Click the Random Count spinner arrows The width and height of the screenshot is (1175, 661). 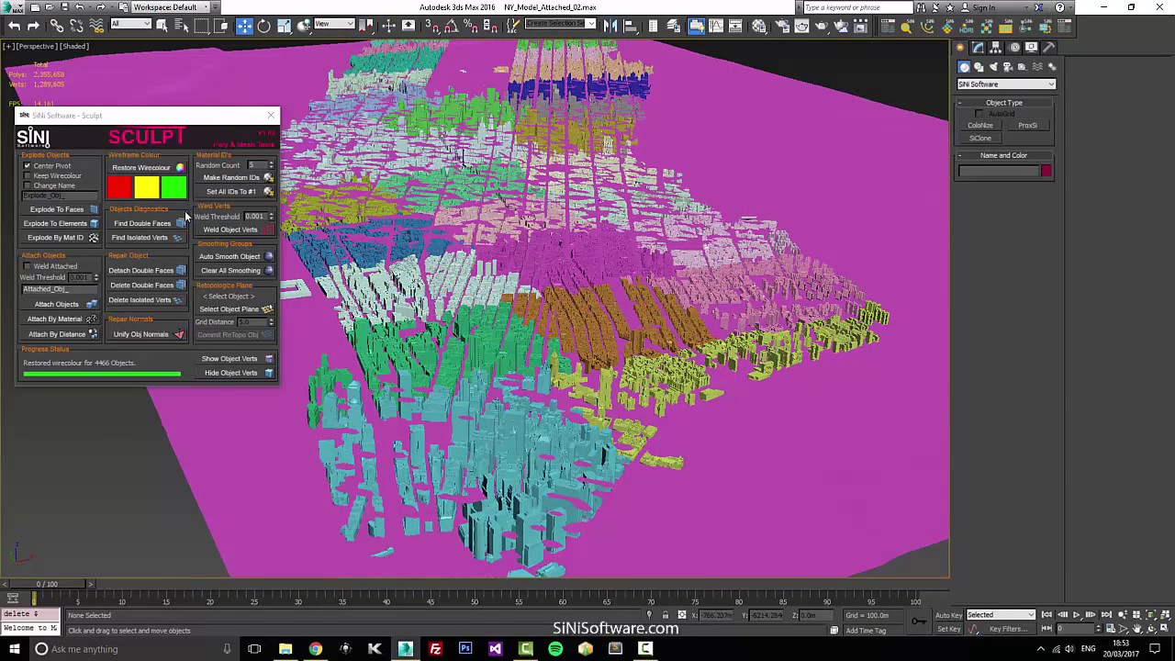[x=271, y=165]
